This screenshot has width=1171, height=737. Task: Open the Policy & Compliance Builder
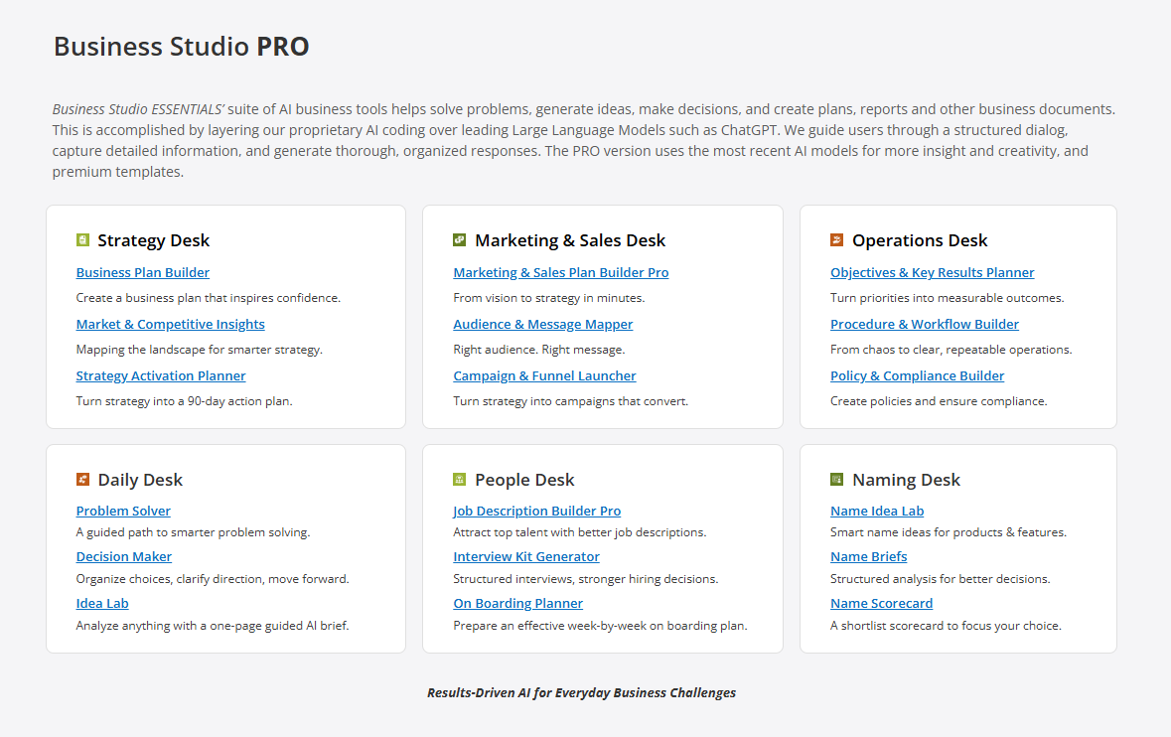click(918, 375)
